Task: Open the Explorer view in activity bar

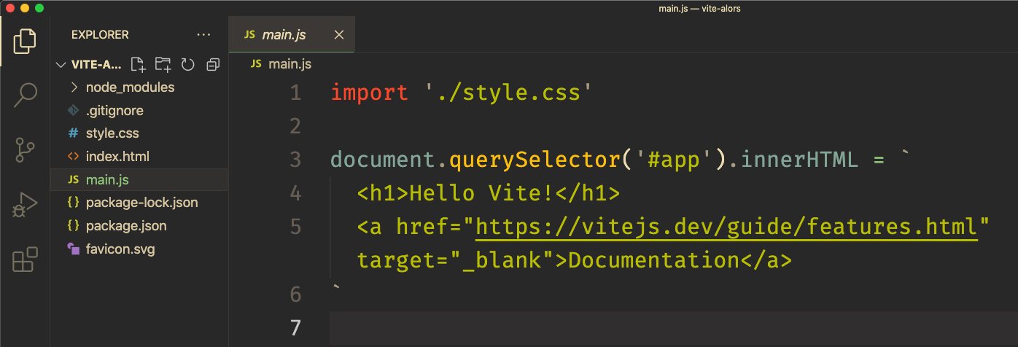Action: (25, 42)
